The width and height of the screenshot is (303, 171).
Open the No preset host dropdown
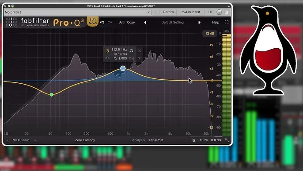77,12
